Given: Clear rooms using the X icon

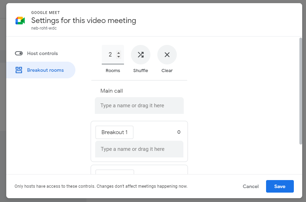Looking at the screenshot, I should tap(167, 55).
